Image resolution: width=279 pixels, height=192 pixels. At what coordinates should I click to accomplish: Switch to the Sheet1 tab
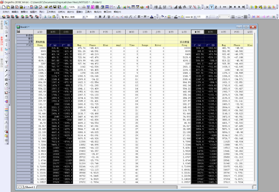click(30, 187)
